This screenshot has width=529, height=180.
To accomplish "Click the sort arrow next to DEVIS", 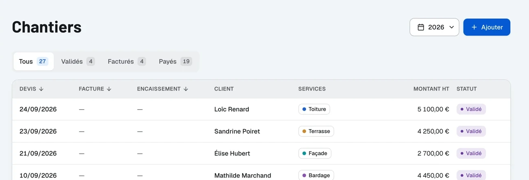I will point(41,89).
